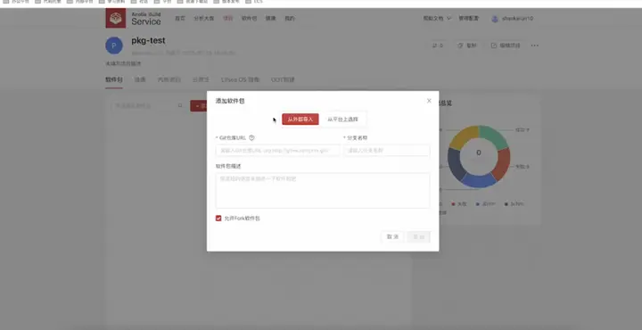Viewport: 642px width, 330px height.
Task: Click the yellow segment of the donut chart
Action: tap(464, 136)
